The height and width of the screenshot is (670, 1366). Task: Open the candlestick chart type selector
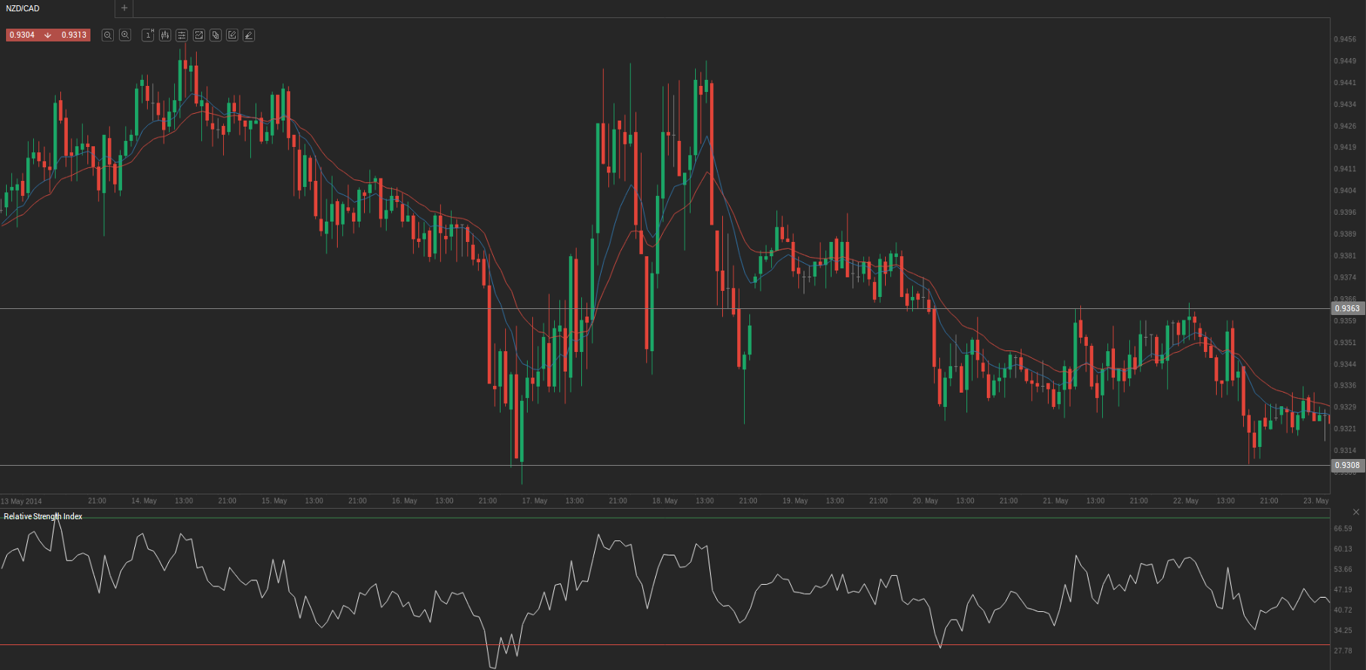(165, 35)
